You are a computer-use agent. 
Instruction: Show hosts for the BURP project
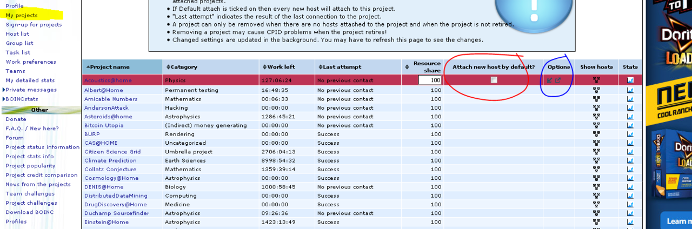pos(596,134)
